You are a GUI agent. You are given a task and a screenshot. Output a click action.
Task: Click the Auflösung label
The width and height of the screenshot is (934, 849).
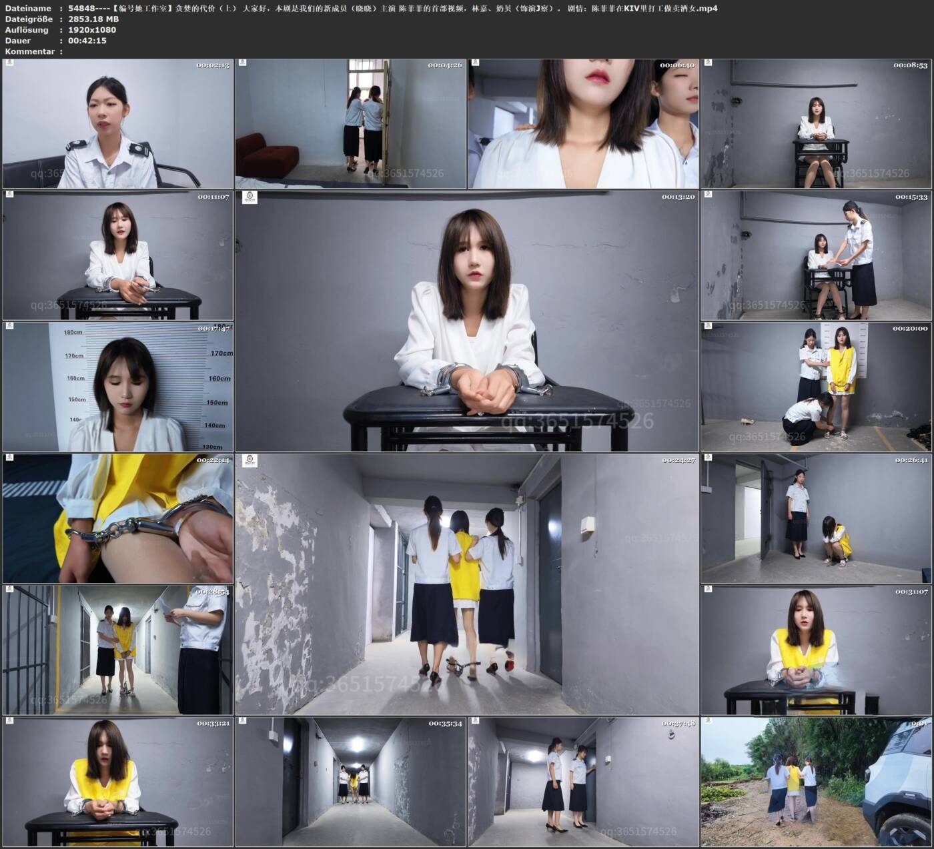tap(27, 30)
